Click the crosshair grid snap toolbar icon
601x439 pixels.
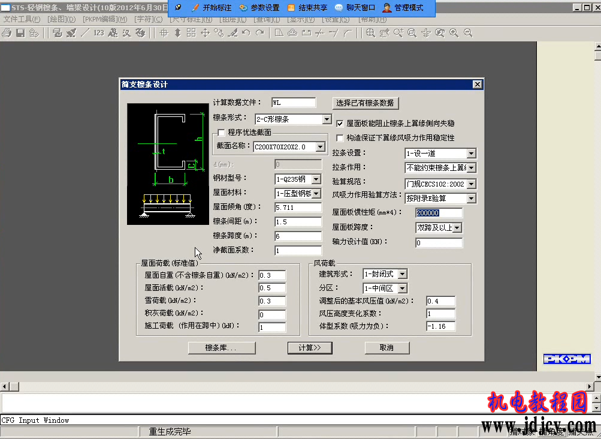coord(164,33)
